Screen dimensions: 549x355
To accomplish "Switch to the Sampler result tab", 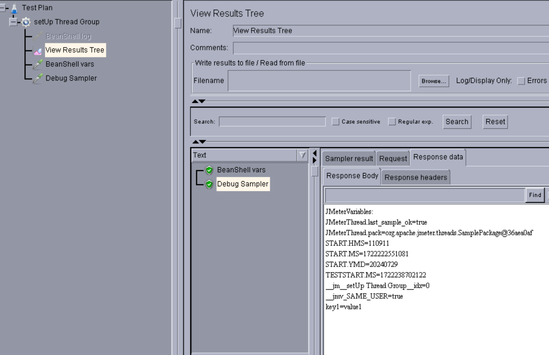I will point(349,159).
